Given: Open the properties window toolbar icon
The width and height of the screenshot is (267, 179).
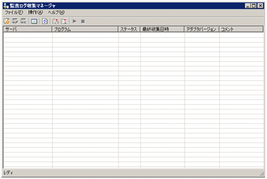Looking at the screenshot, I should click(x=34, y=21).
